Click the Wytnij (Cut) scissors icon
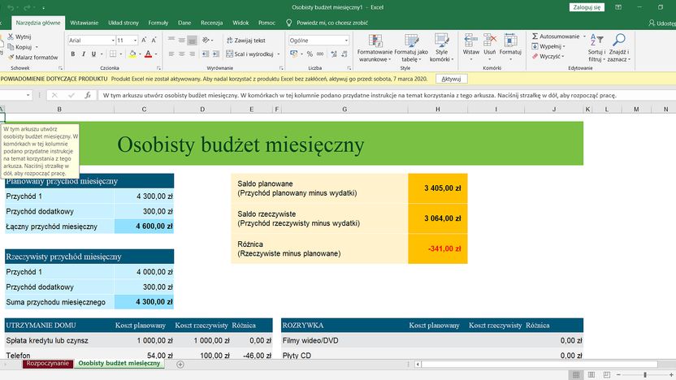676x380 pixels. (11, 37)
